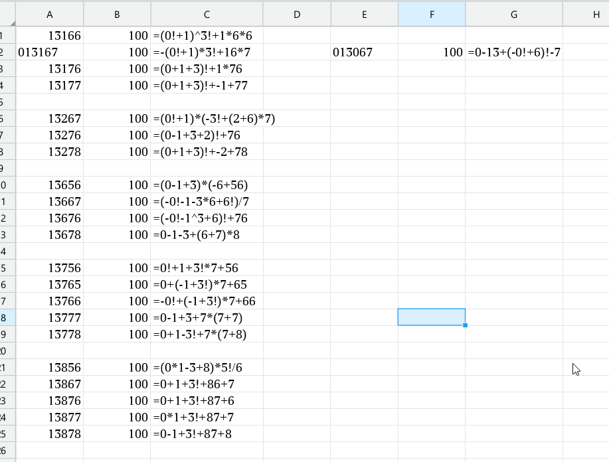The height and width of the screenshot is (462, 609).
Task: Select formula =0+1+3!+87+6 cell
Action: pos(207,401)
